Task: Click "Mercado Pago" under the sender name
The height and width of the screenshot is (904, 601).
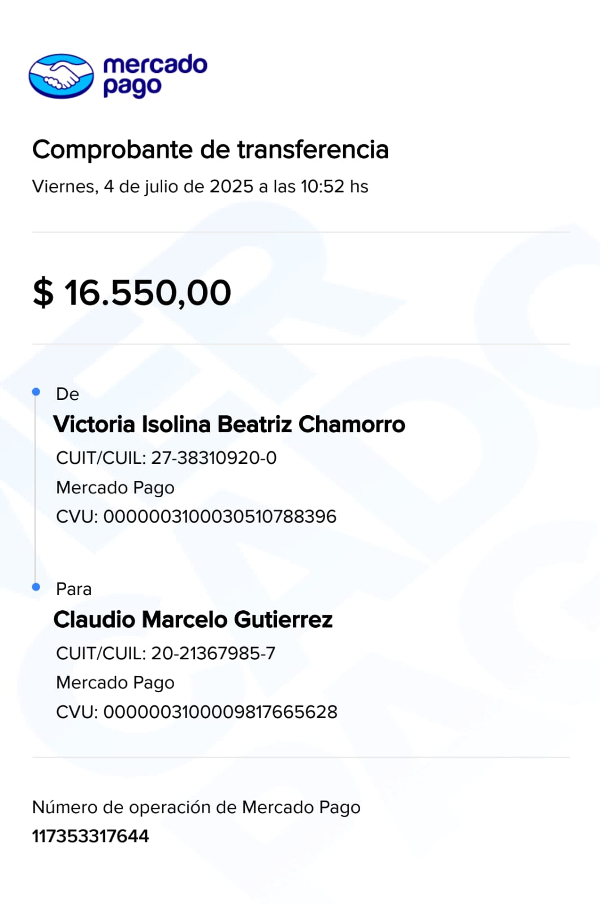Action: [115, 487]
